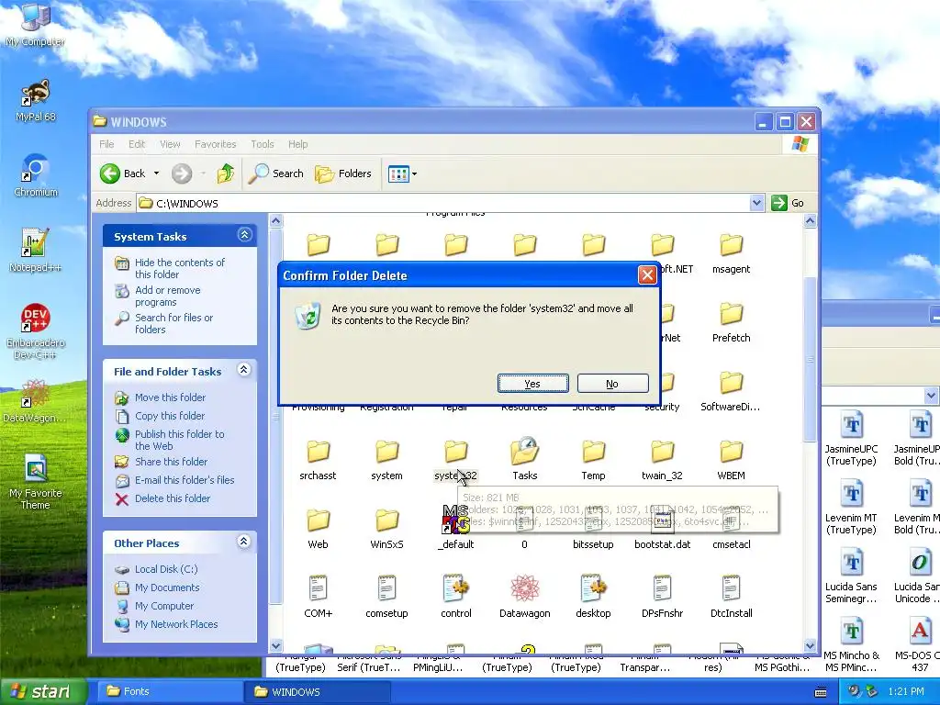
Task: Open the Help menu
Action: pos(298,144)
